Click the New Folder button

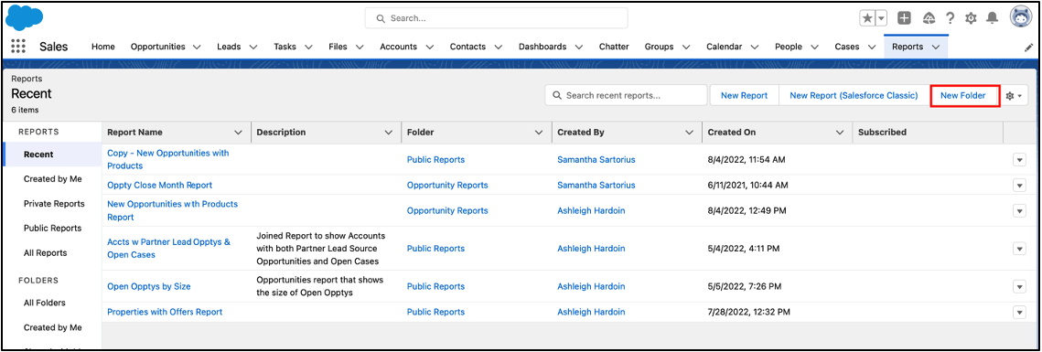(963, 96)
